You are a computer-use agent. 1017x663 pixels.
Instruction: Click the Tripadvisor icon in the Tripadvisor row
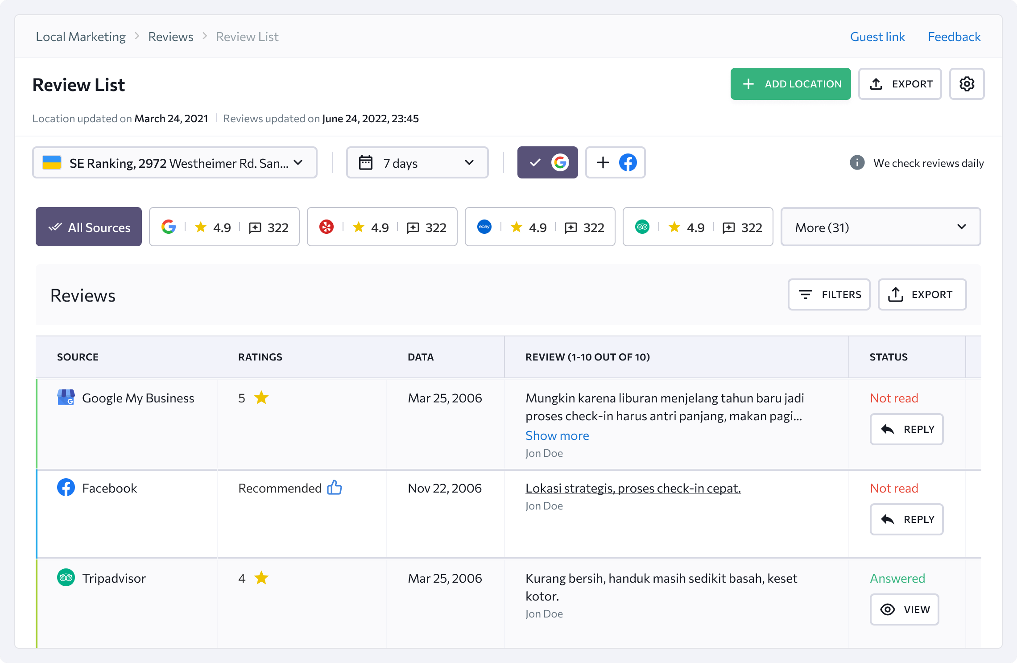66,578
